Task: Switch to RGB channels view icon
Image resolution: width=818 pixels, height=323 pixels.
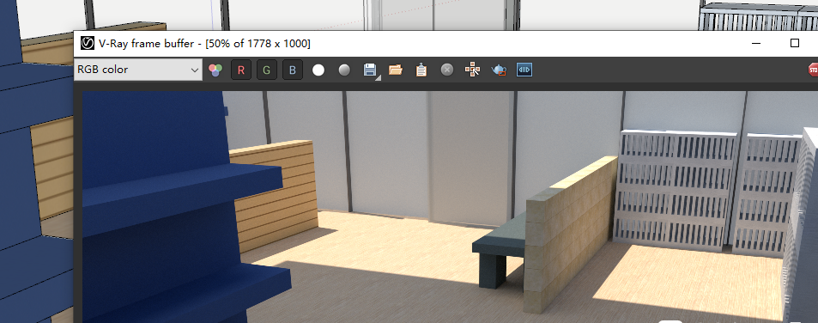Action: click(x=215, y=70)
